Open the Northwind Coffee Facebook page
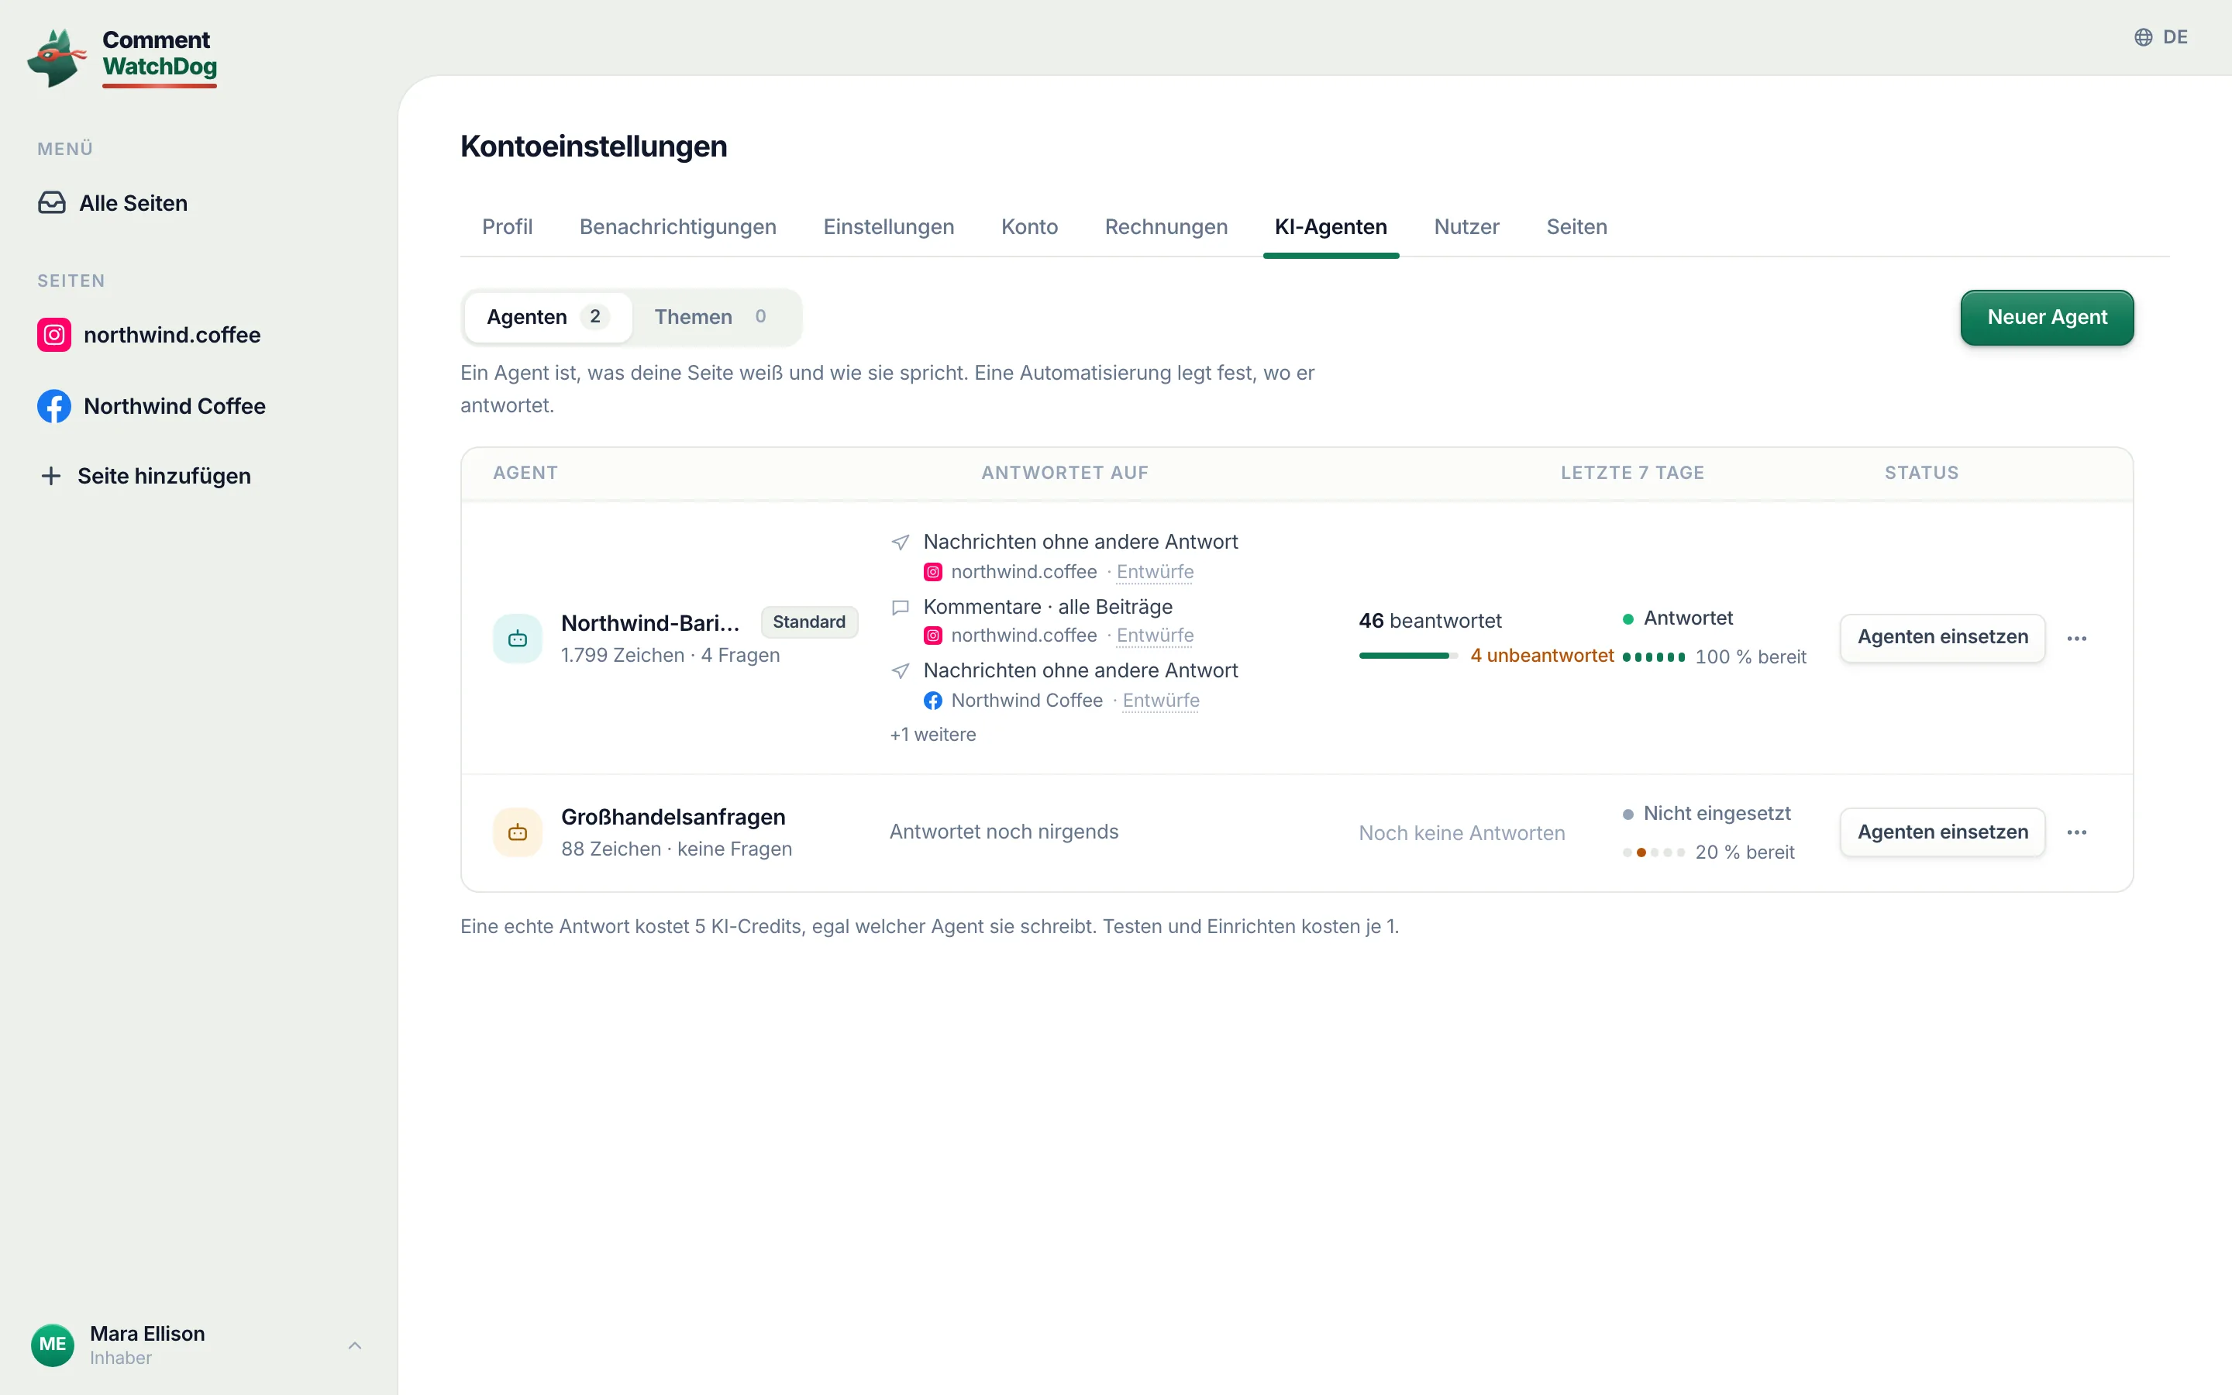 151,406
